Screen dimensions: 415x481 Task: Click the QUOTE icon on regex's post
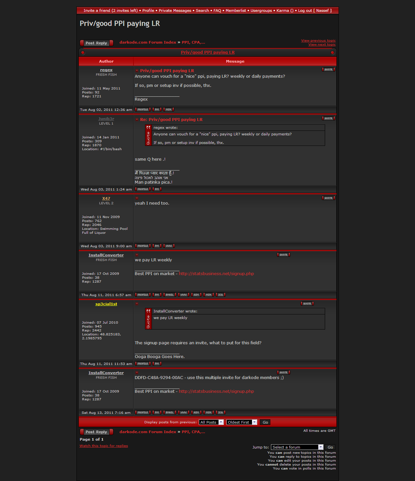click(x=328, y=70)
